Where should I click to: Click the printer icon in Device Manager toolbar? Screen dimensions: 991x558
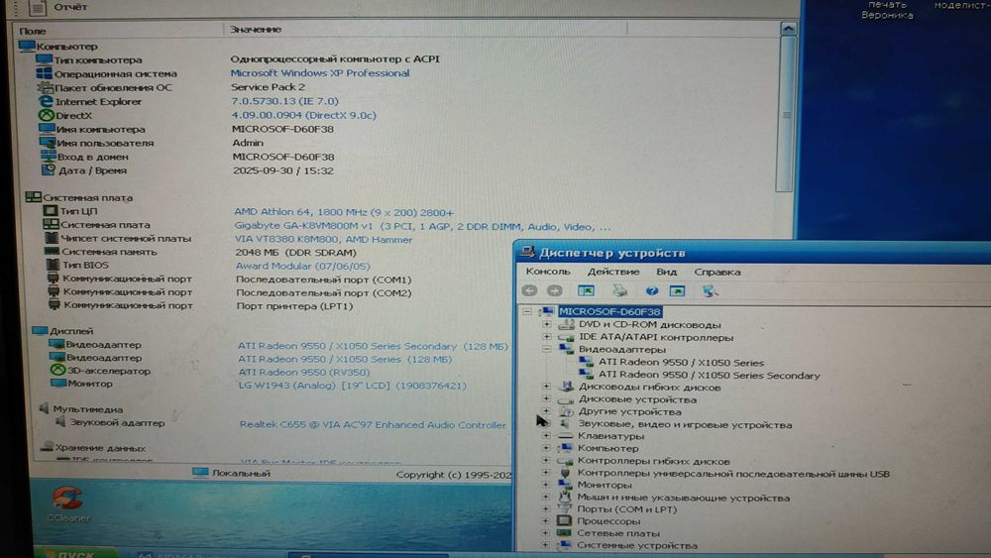(620, 290)
